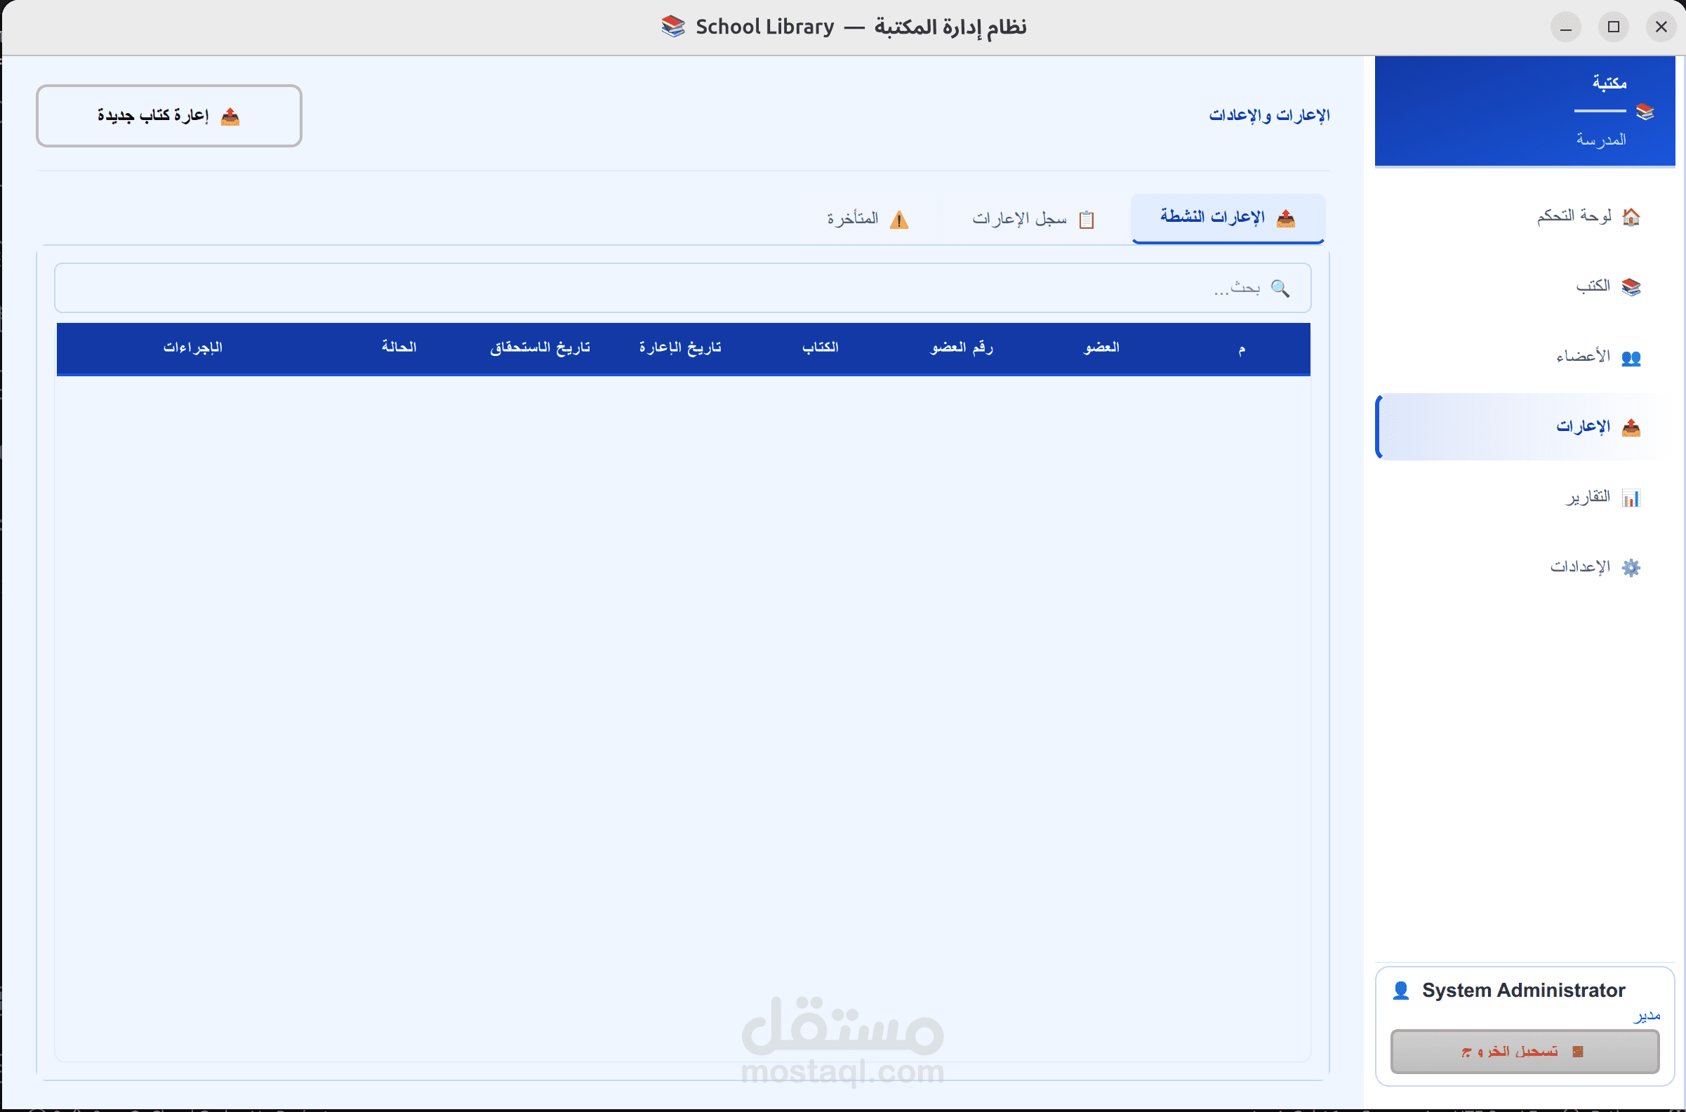1686x1112 pixels.
Task: Click the people icon for الأعضاء
Action: click(1631, 357)
